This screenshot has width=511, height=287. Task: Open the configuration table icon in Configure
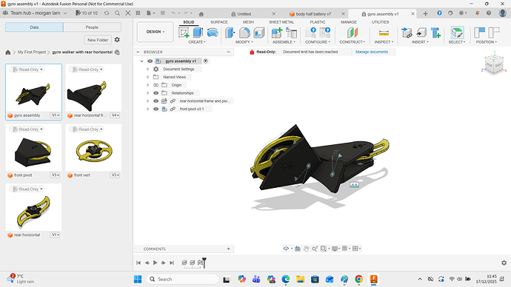(x=325, y=33)
